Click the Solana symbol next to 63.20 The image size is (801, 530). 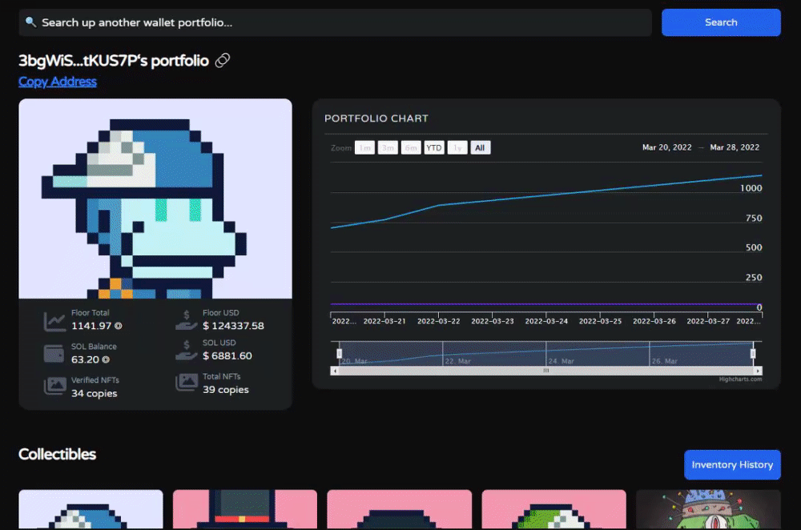click(x=106, y=359)
